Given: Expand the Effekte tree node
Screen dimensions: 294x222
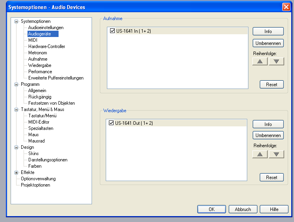Looking at the screenshot, I should click(x=17, y=172).
